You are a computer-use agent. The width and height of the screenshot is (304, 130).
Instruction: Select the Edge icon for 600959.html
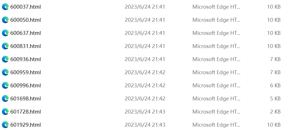coord(5,72)
